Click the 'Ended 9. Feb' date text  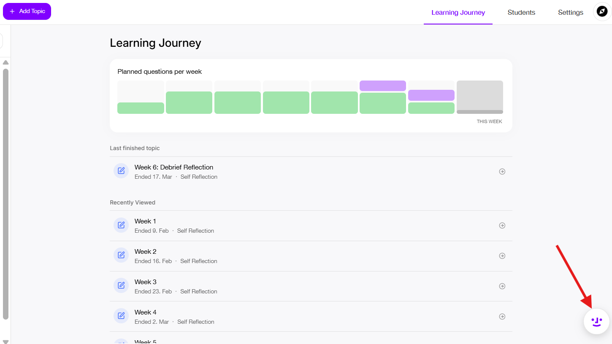pyautogui.click(x=152, y=231)
